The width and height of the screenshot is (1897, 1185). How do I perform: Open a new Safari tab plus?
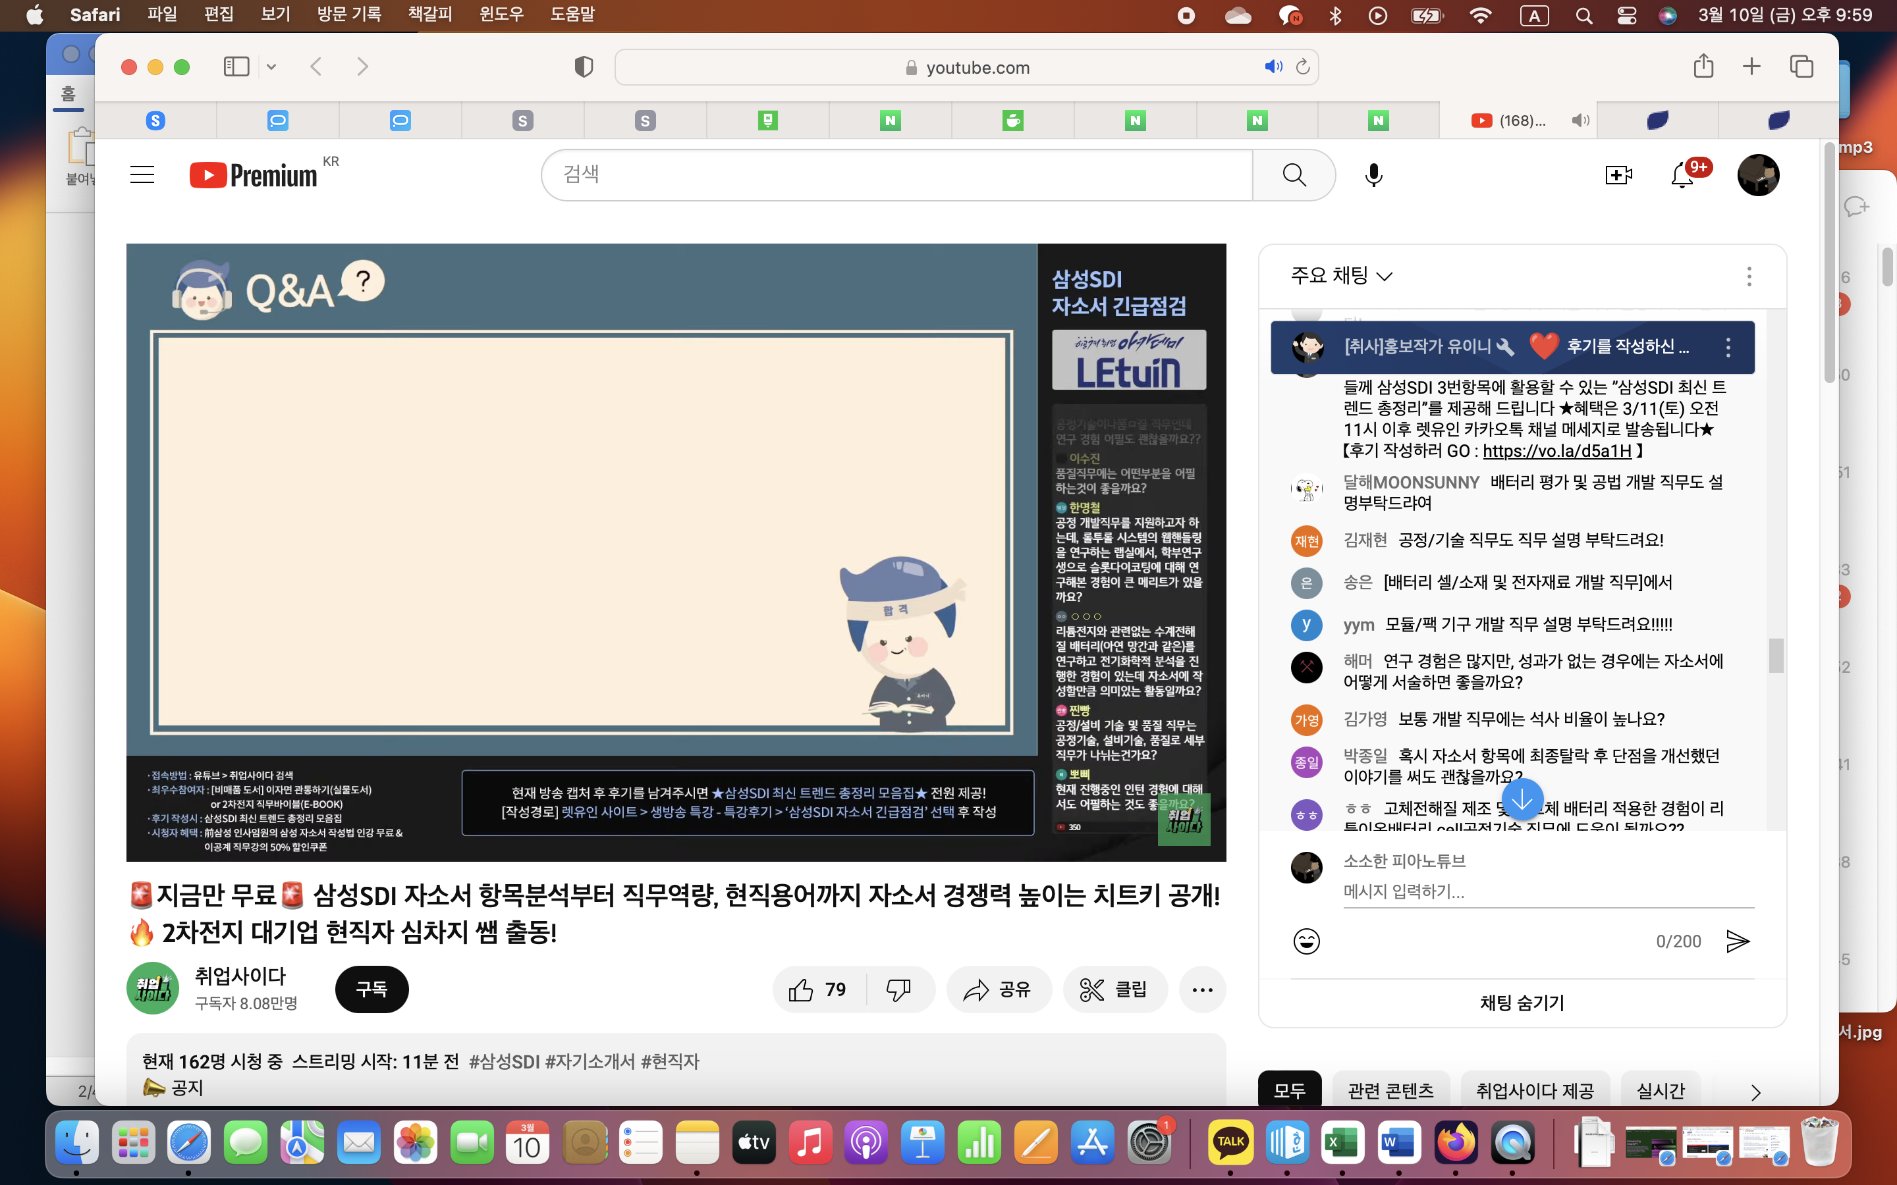(x=1751, y=66)
